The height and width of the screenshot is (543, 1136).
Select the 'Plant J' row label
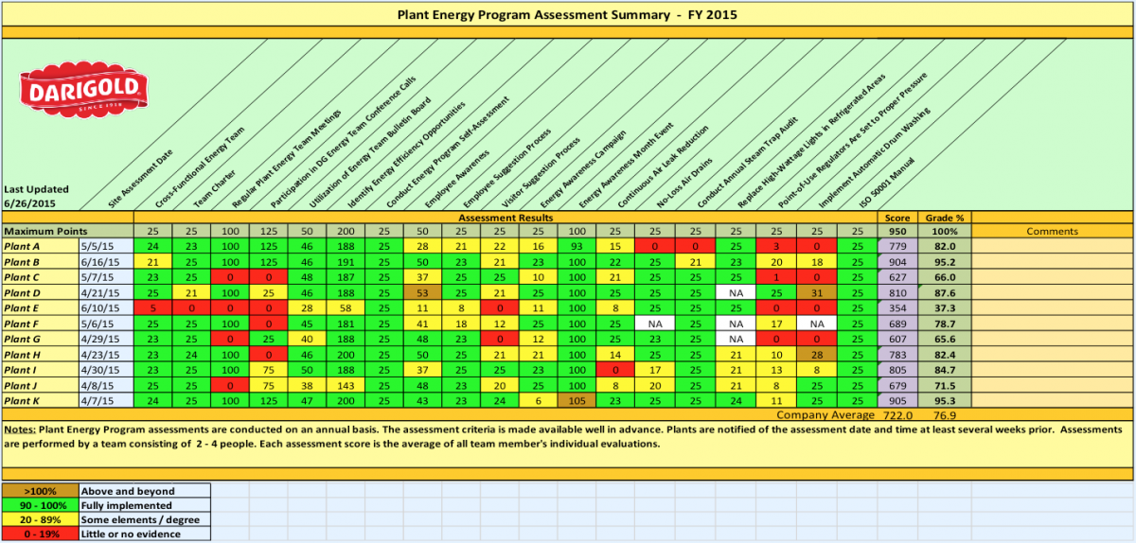coord(39,385)
